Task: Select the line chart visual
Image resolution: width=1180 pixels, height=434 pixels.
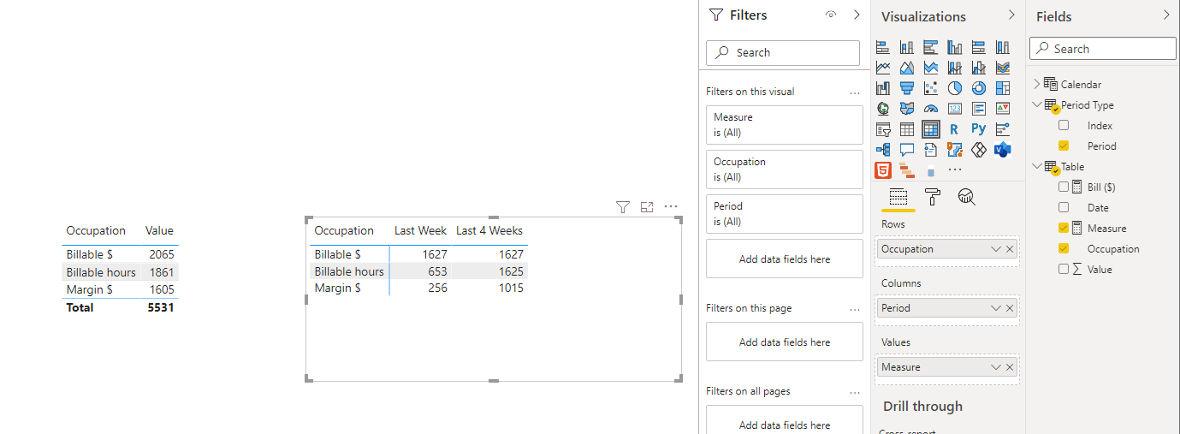Action: tap(883, 68)
